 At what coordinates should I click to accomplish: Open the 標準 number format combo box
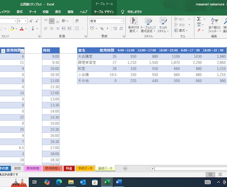[x=107, y=21]
